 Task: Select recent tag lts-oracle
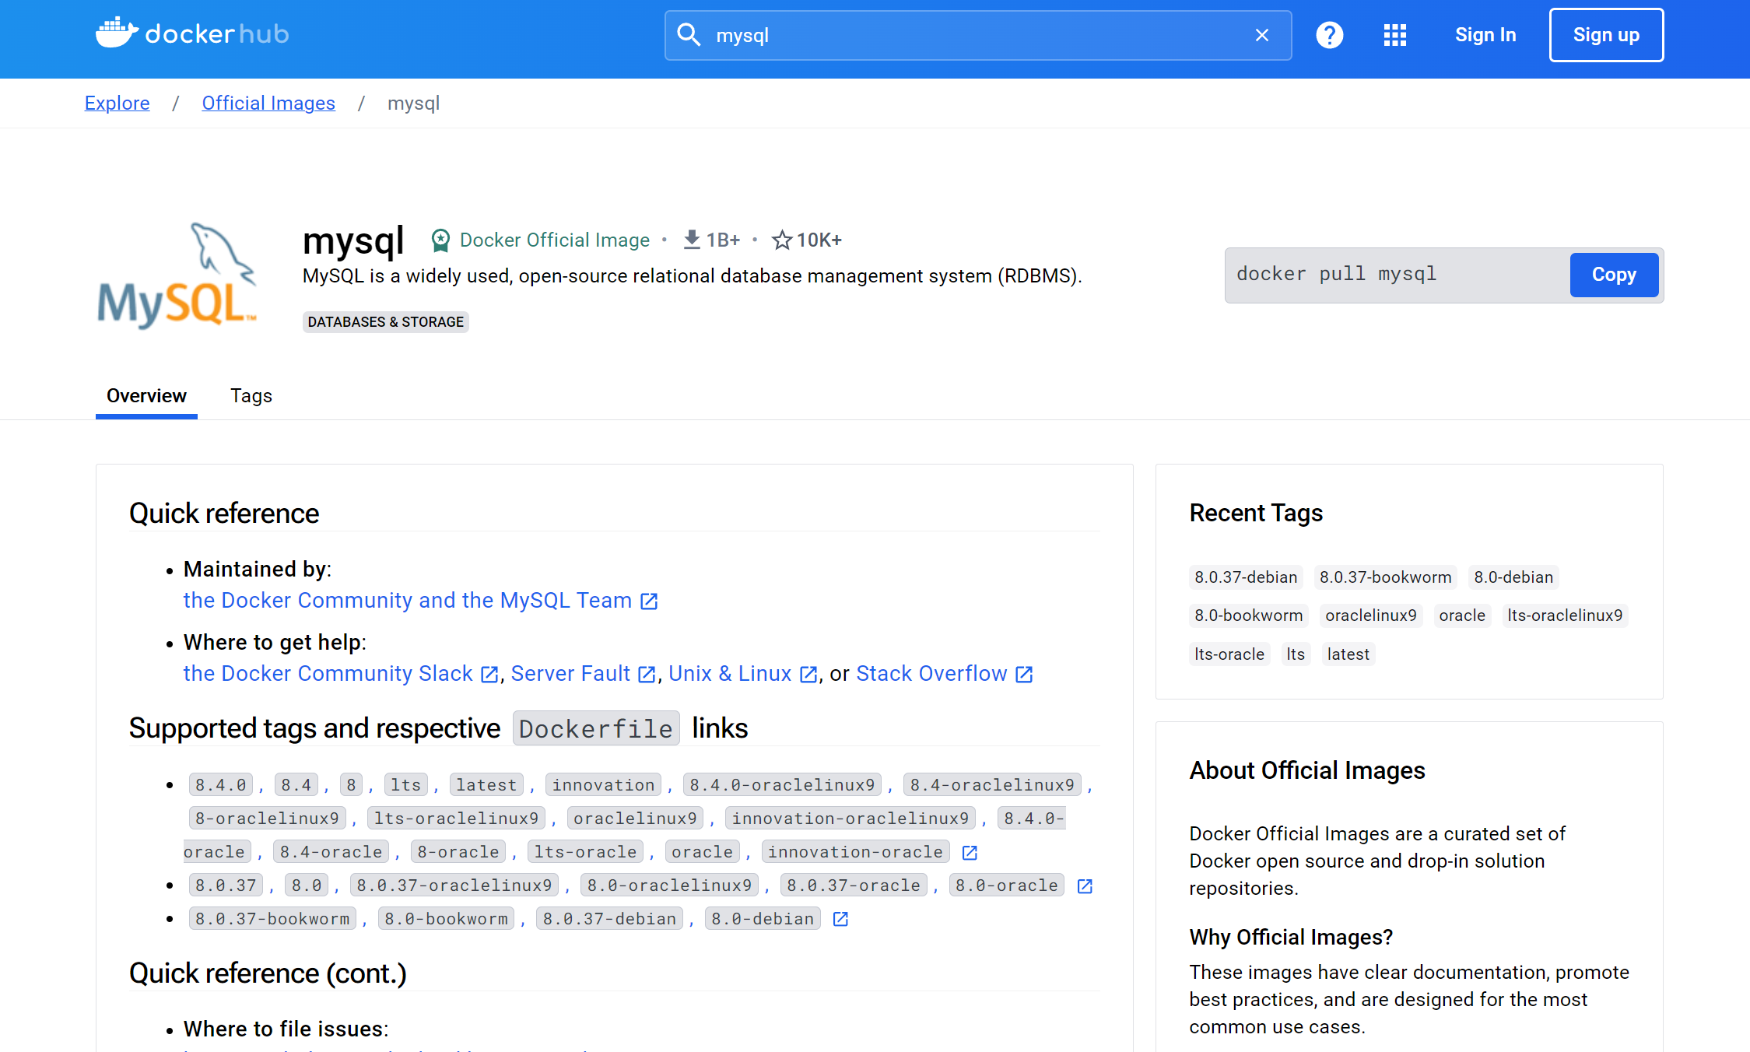1229,654
